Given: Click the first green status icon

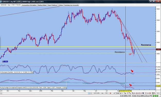Looking at the screenshot, I should [154, 96].
